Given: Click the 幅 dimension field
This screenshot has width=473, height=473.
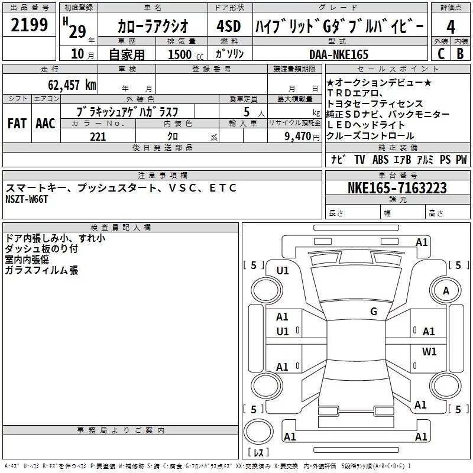Looking at the screenshot, I should tap(403, 212).
